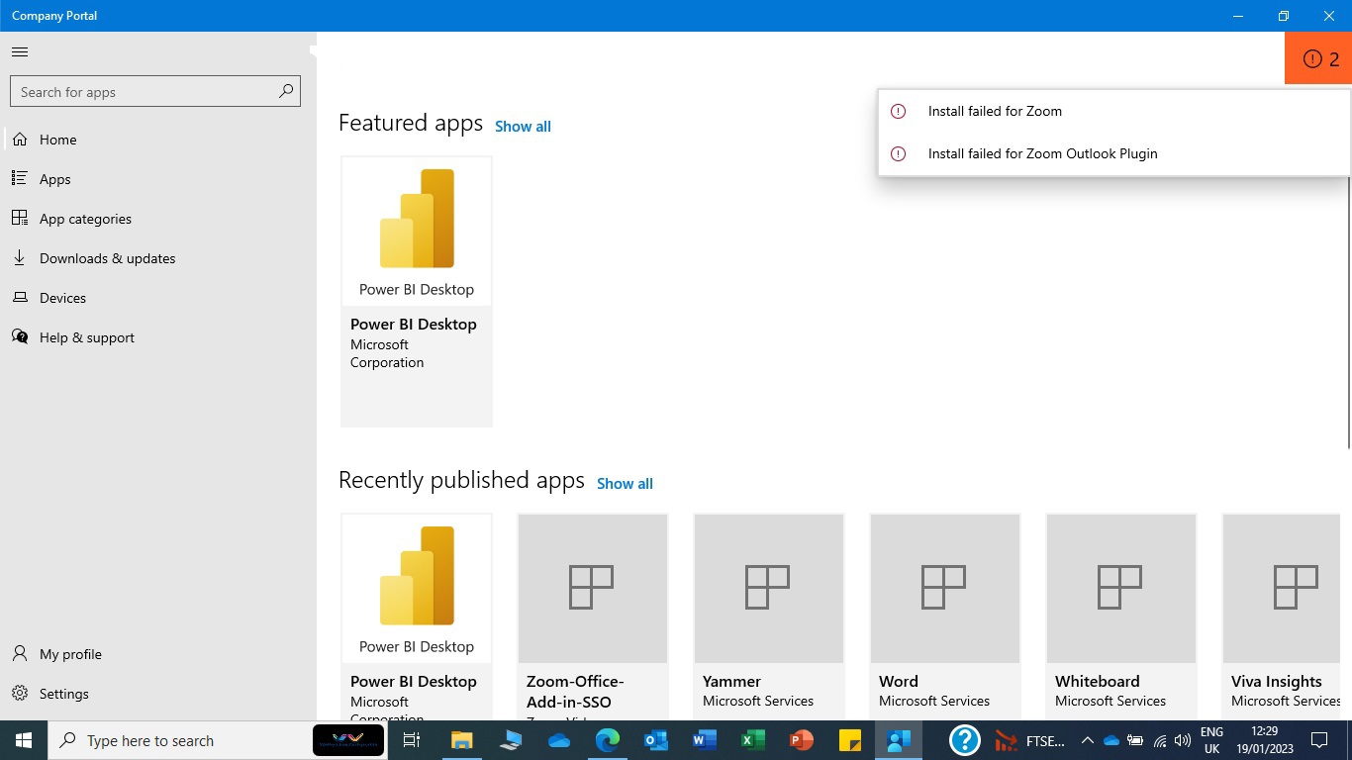
Task: Open 'Install failed for Zoom' notification
Action: coord(1113,111)
